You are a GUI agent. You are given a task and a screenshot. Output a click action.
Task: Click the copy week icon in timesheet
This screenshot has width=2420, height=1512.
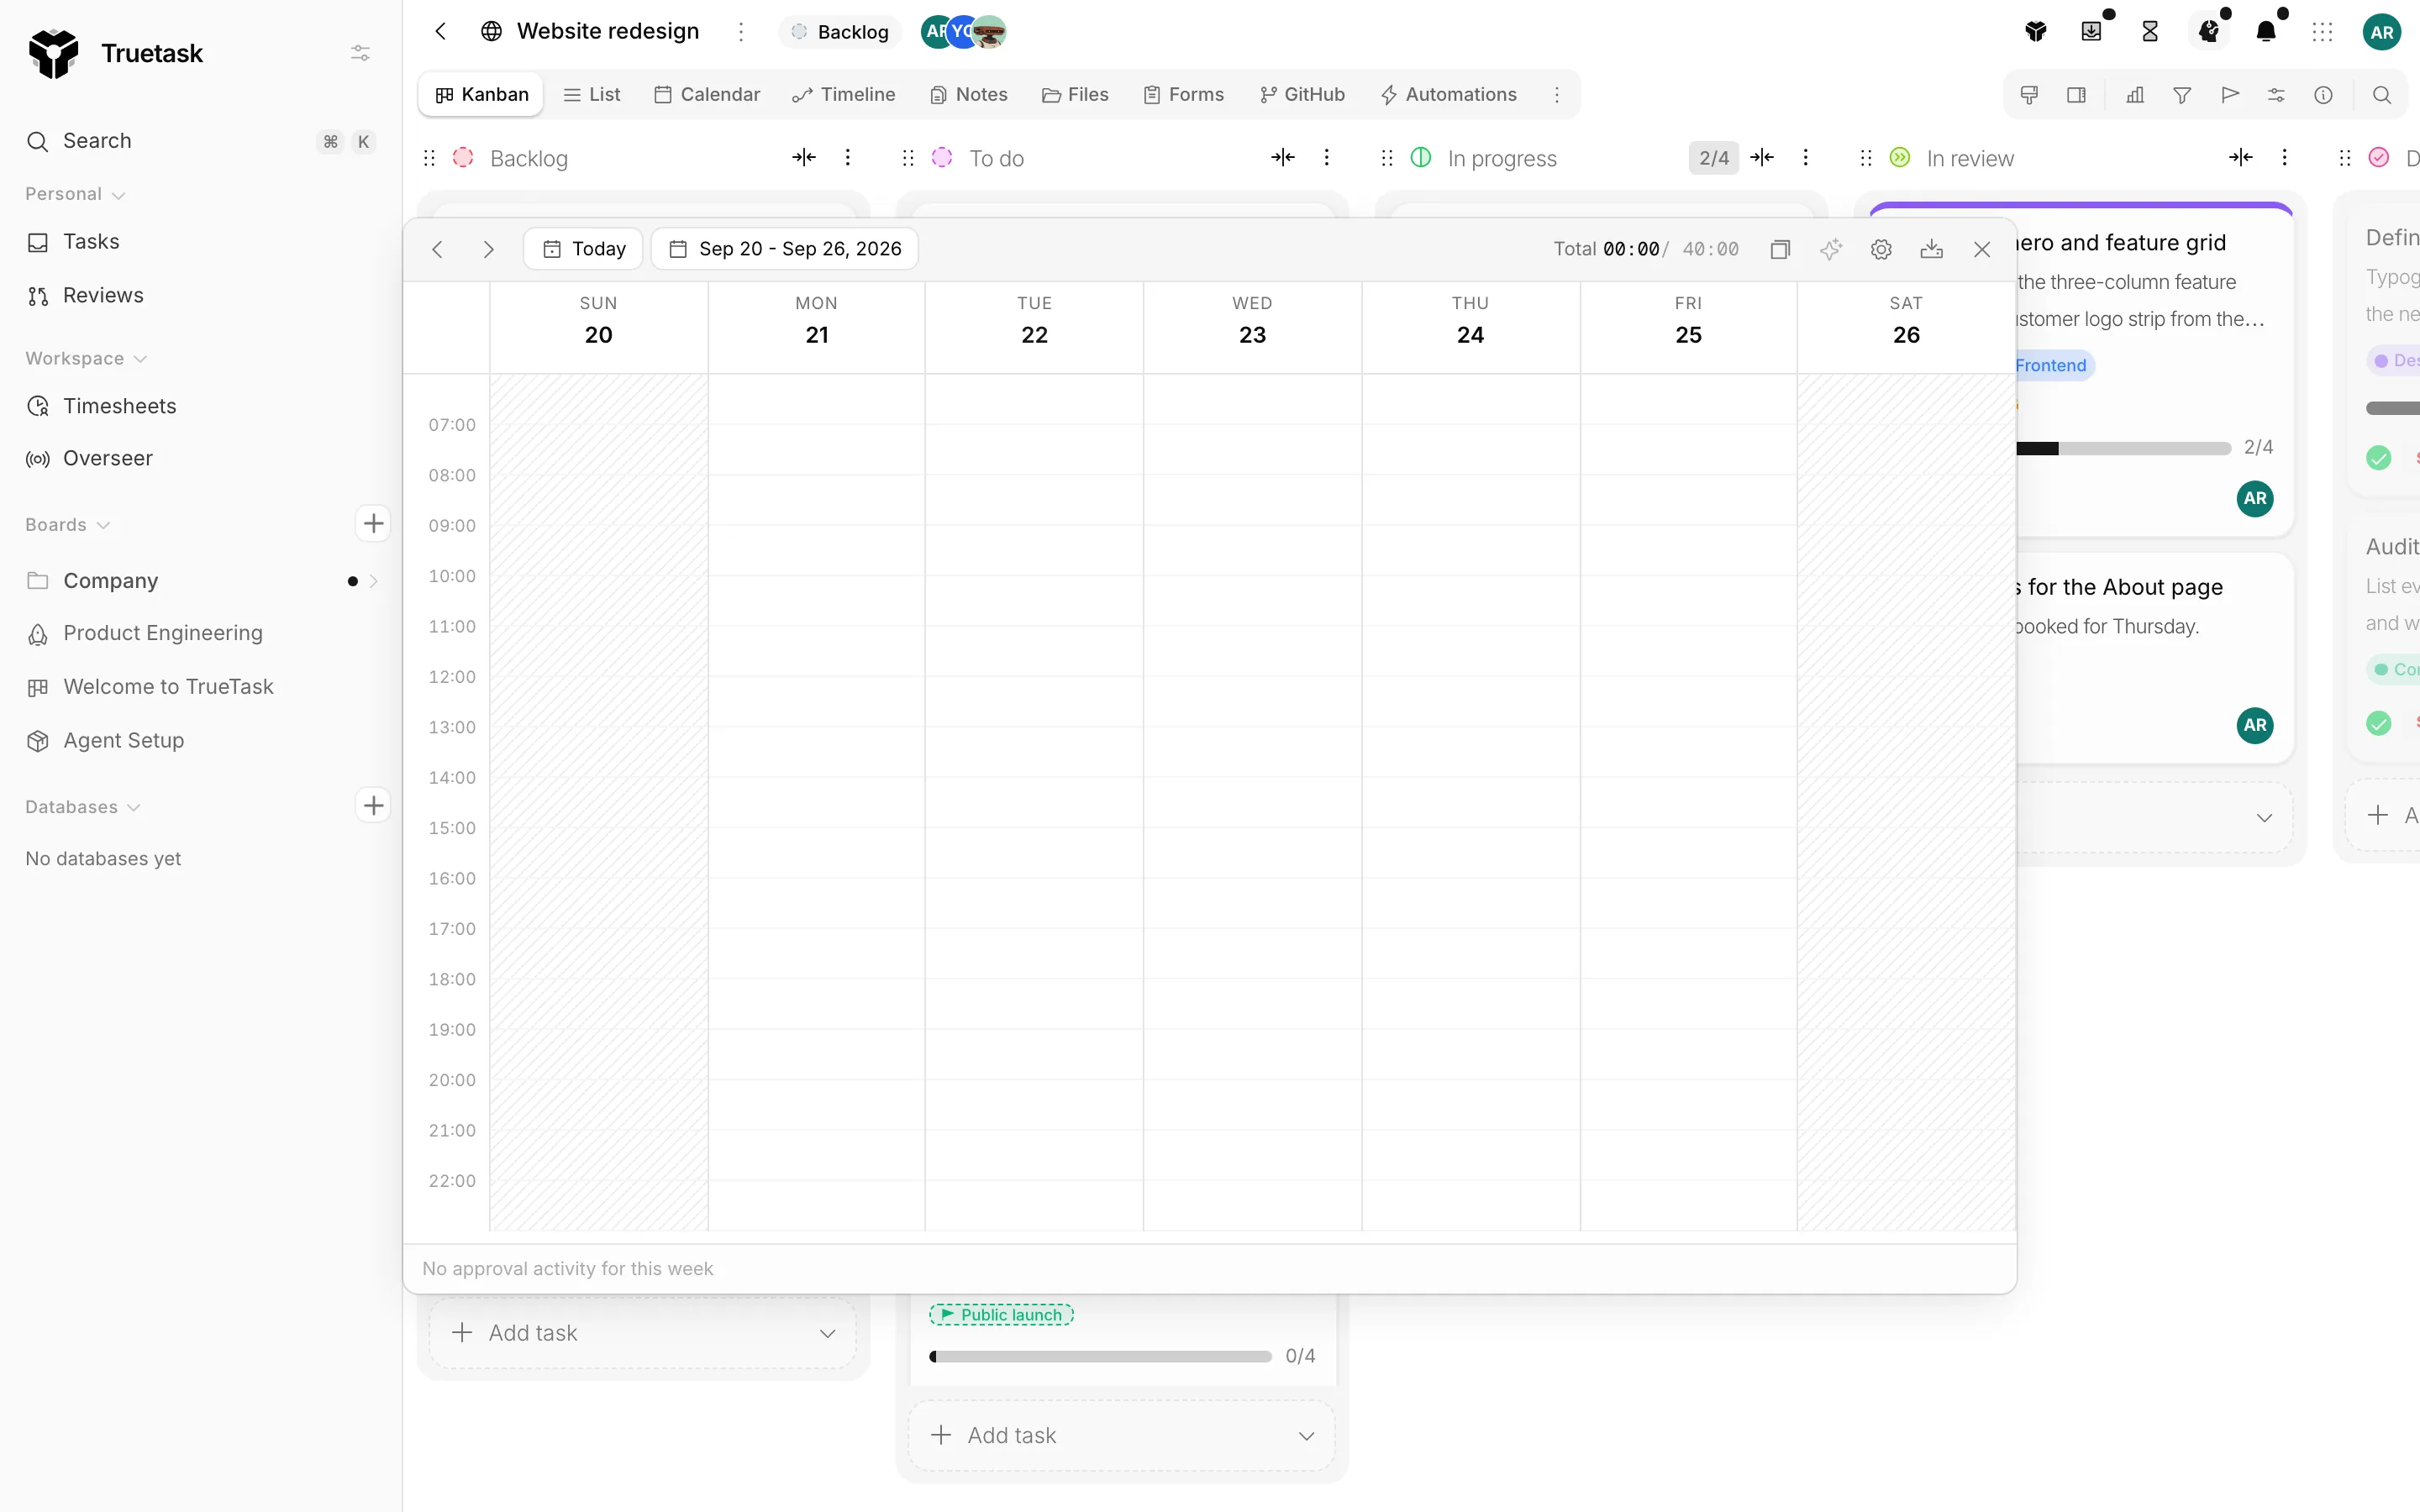point(1780,249)
